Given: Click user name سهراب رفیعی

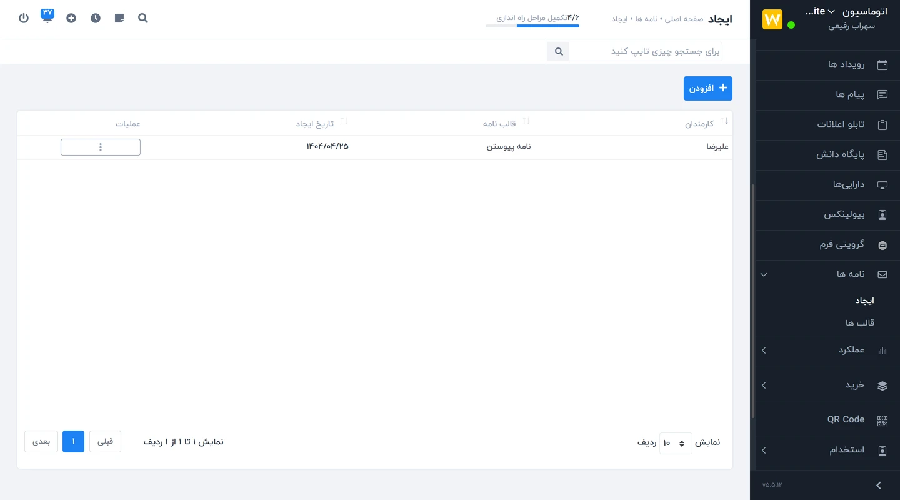Looking at the screenshot, I should (852, 26).
